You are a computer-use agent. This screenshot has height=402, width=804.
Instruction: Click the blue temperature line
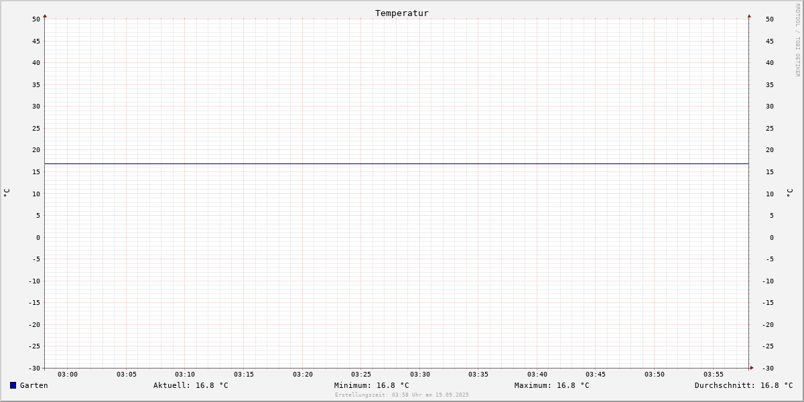(397, 163)
